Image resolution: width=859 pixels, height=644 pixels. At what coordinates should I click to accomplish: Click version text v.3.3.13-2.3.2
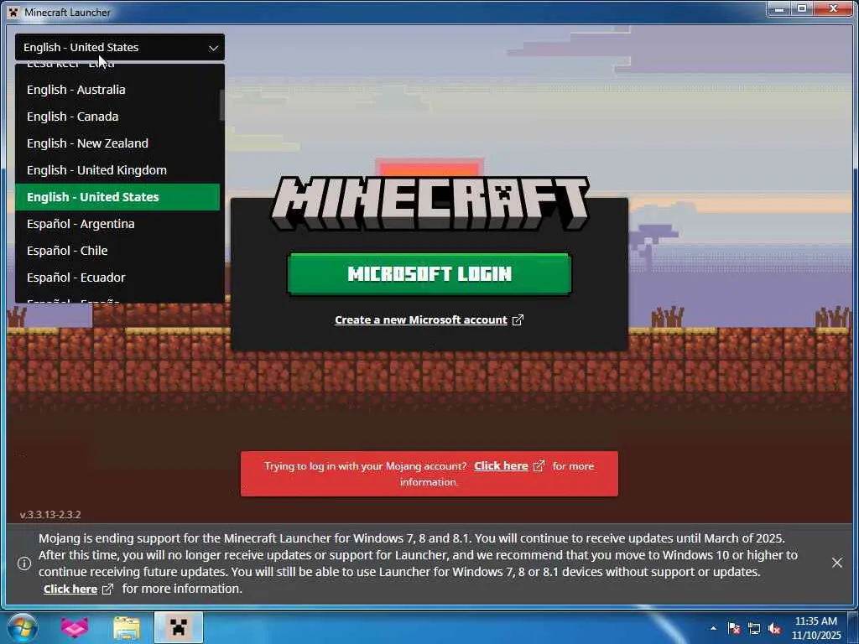point(50,515)
